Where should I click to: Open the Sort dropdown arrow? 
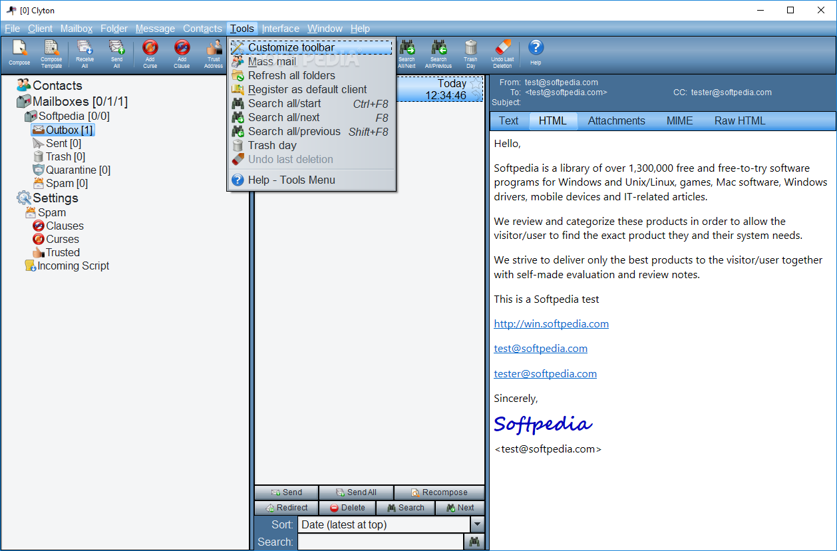[477, 525]
